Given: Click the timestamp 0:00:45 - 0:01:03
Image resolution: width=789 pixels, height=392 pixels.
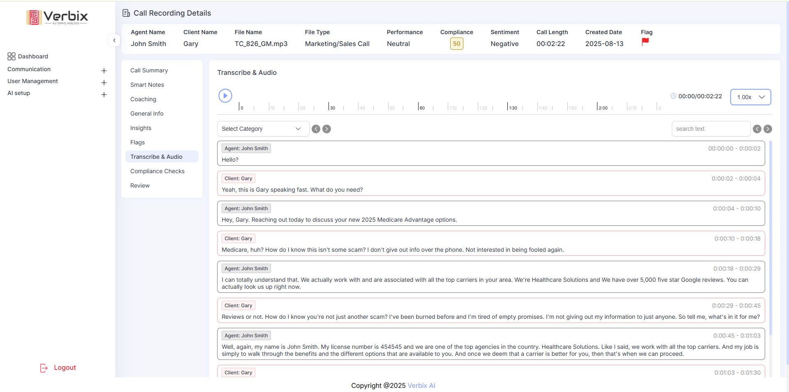Looking at the screenshot, I should click(x=737, y=336).
